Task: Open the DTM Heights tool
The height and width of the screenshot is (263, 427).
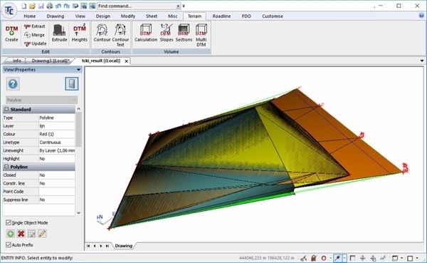Action: pyautogui.click(x=80, y=33)
